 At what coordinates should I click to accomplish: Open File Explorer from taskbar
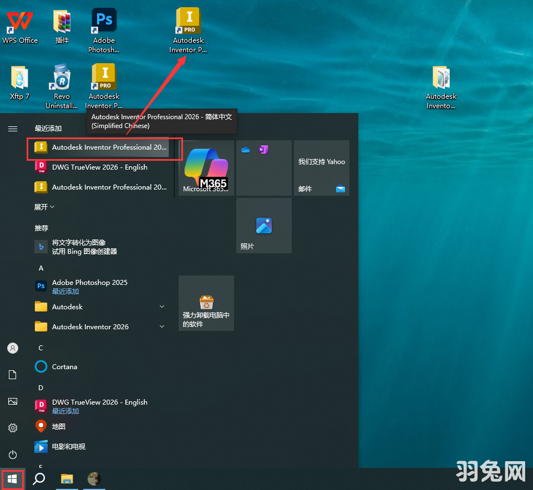point(67,478)
